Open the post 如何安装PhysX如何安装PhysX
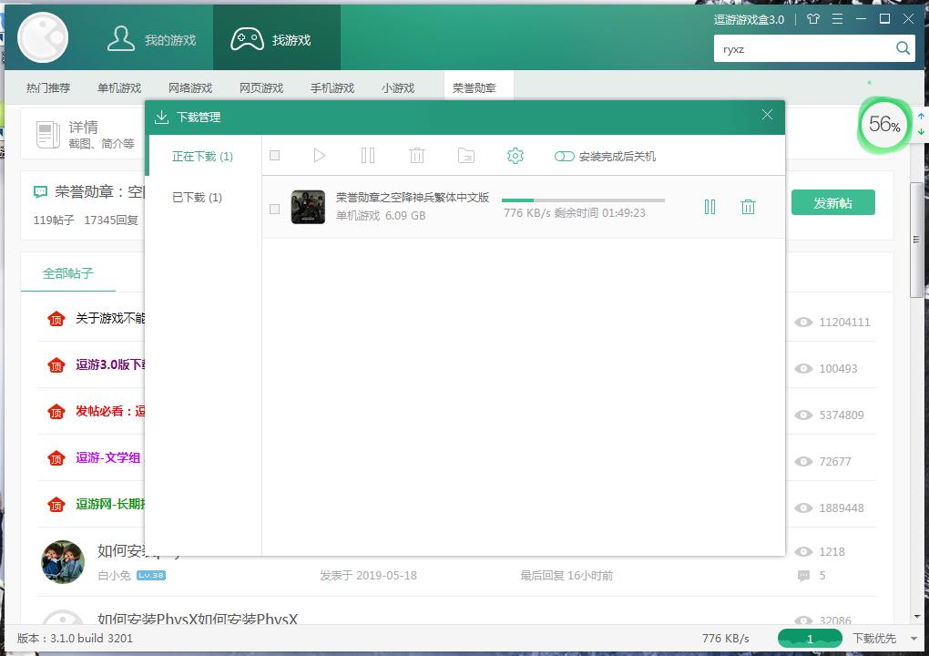Screen dimensions: 929x656 (198, 618)
